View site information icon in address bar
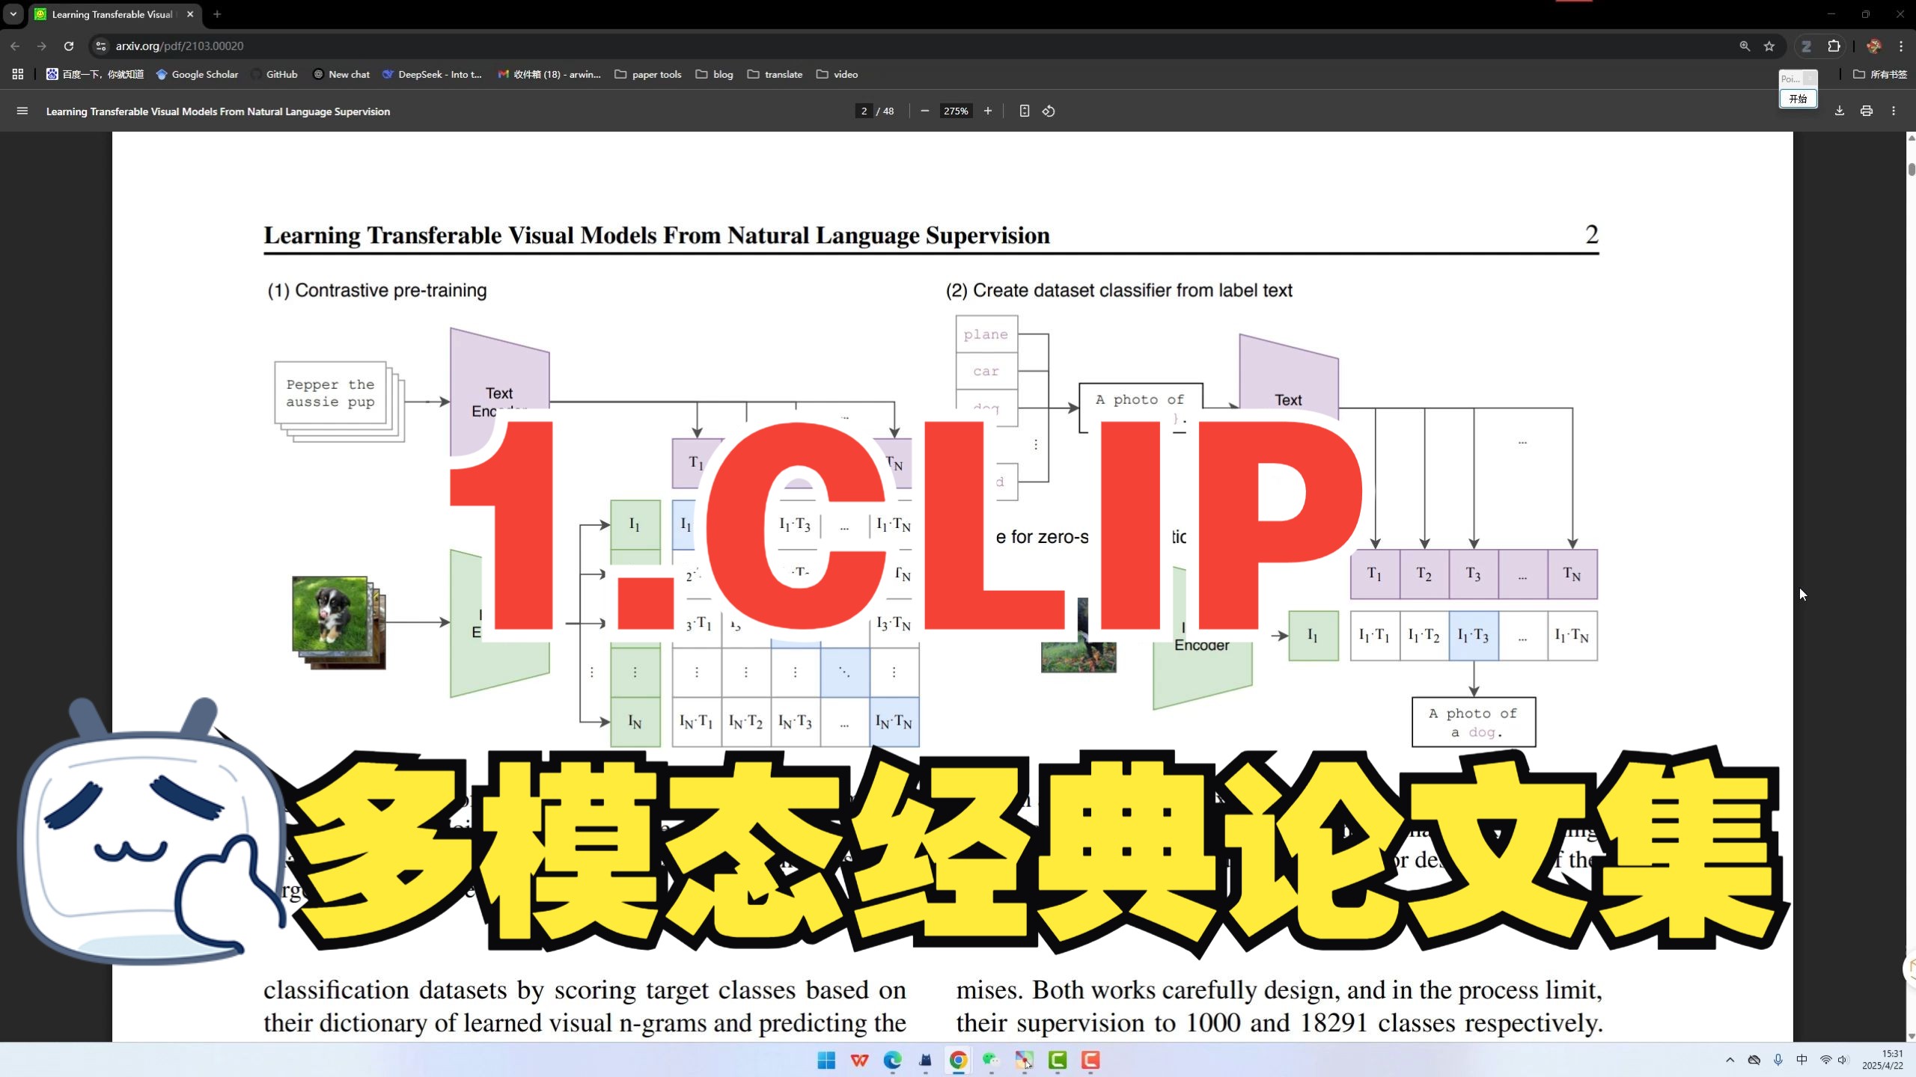 tap(101, 46)
